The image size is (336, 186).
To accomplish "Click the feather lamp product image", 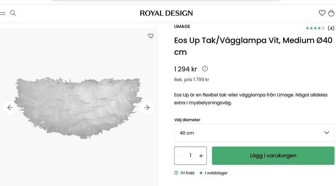I will tap(79, 107).
